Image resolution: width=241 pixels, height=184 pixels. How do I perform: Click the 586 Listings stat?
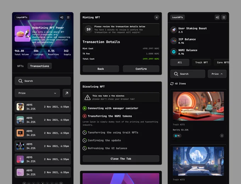(x=38, y=53)
